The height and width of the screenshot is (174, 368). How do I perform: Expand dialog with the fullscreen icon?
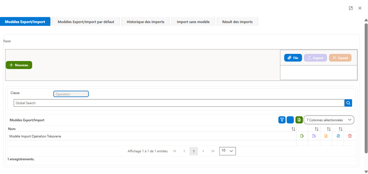[351, 8]
